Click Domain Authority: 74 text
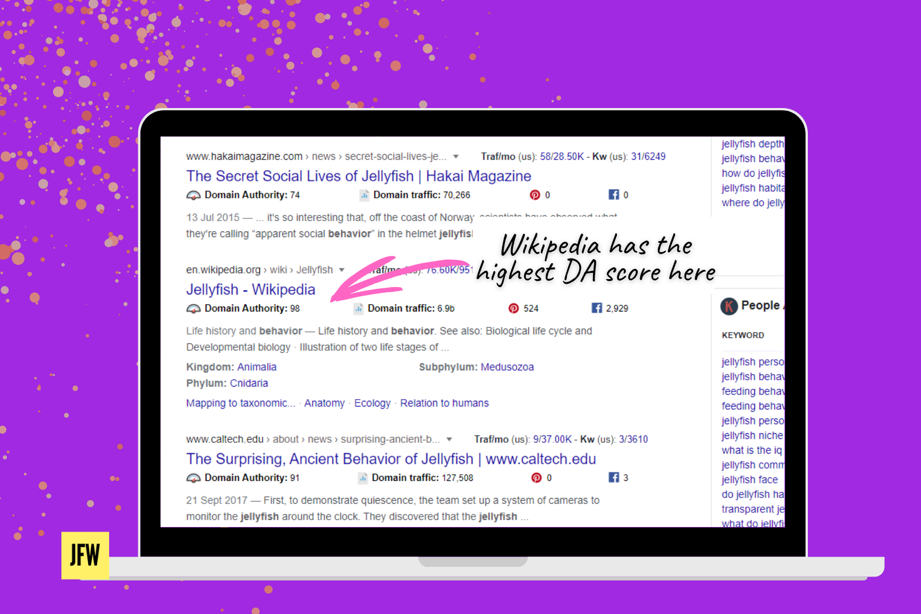 (x=252, y=195)
